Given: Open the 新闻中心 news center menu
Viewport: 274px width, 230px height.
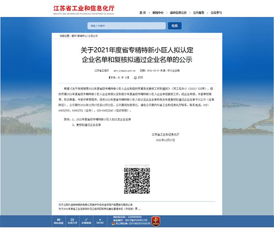Looking at the screenshot, I should click(158, 13).
